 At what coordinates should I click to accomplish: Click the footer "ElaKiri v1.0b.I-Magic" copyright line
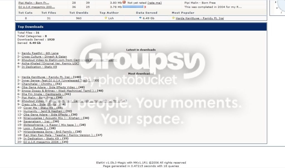coord(141,162)
